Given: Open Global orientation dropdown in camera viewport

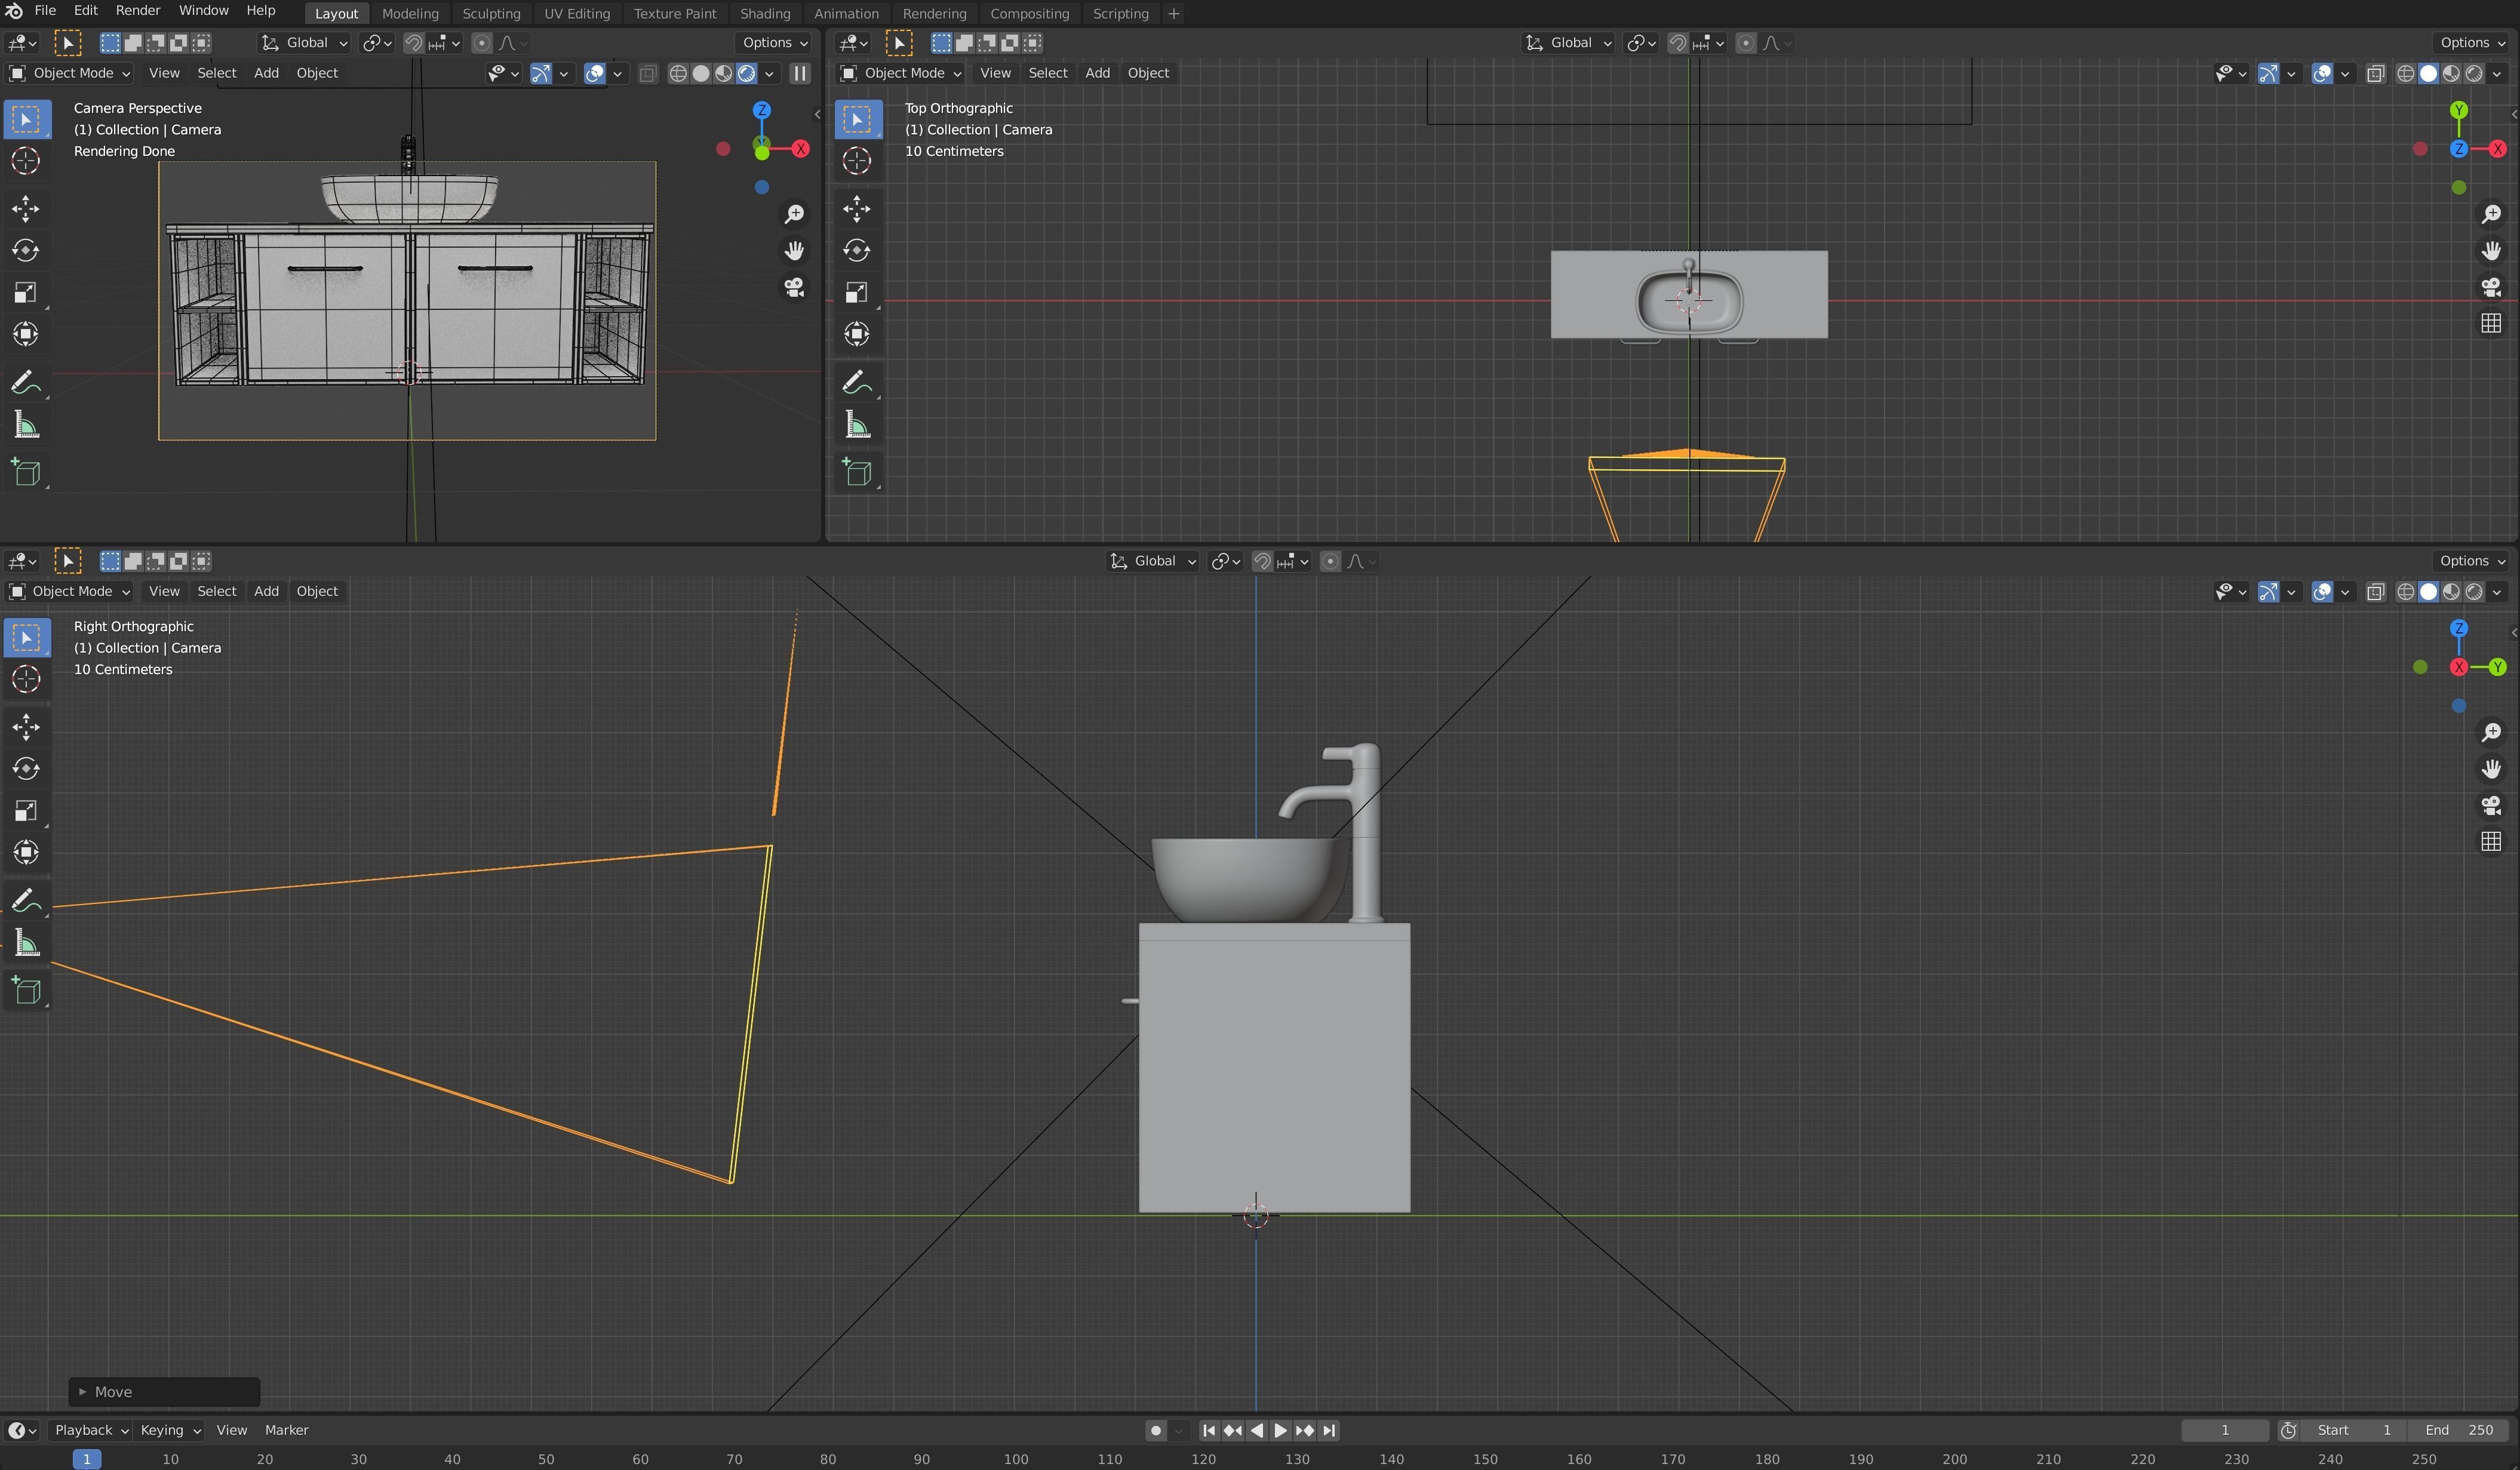Looking at the screenshot, I should 305,43.
